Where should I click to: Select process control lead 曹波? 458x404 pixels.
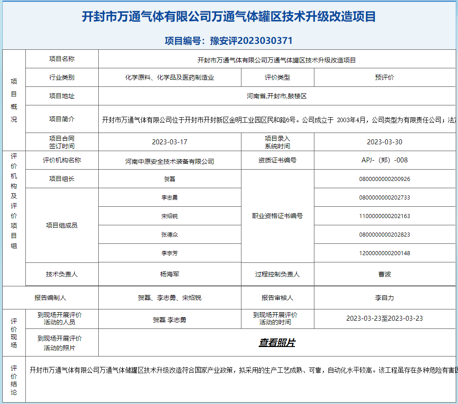[x=385, y=274]
